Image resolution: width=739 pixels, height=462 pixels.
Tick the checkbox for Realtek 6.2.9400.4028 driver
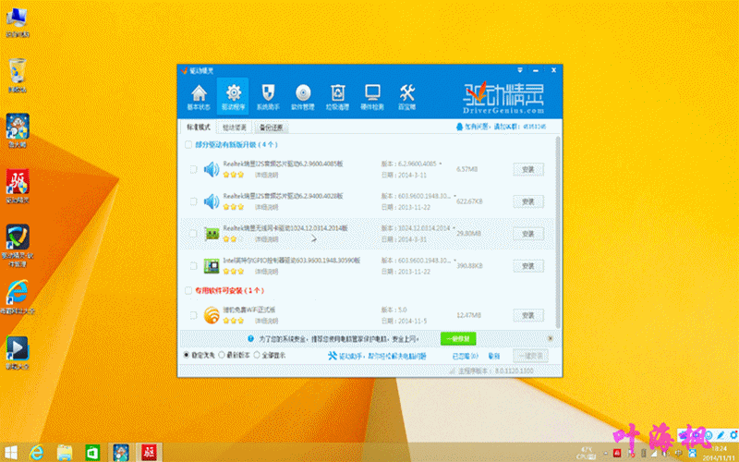click(193, 201)
